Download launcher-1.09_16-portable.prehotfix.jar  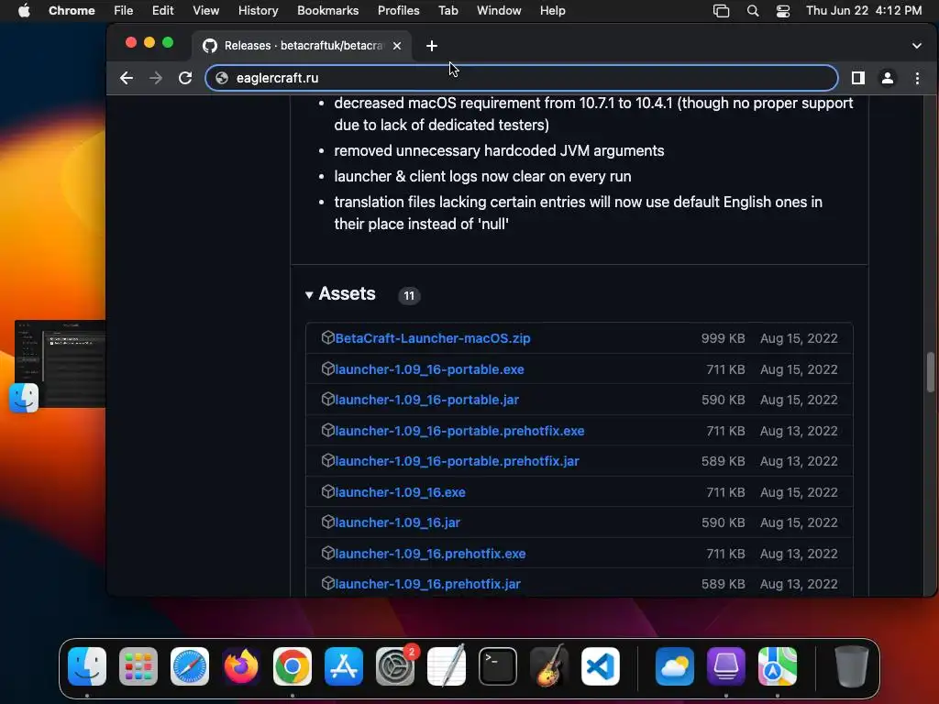(x=457, y=462)
